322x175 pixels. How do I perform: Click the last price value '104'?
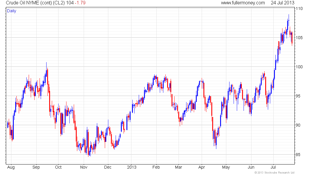(70, 3)
